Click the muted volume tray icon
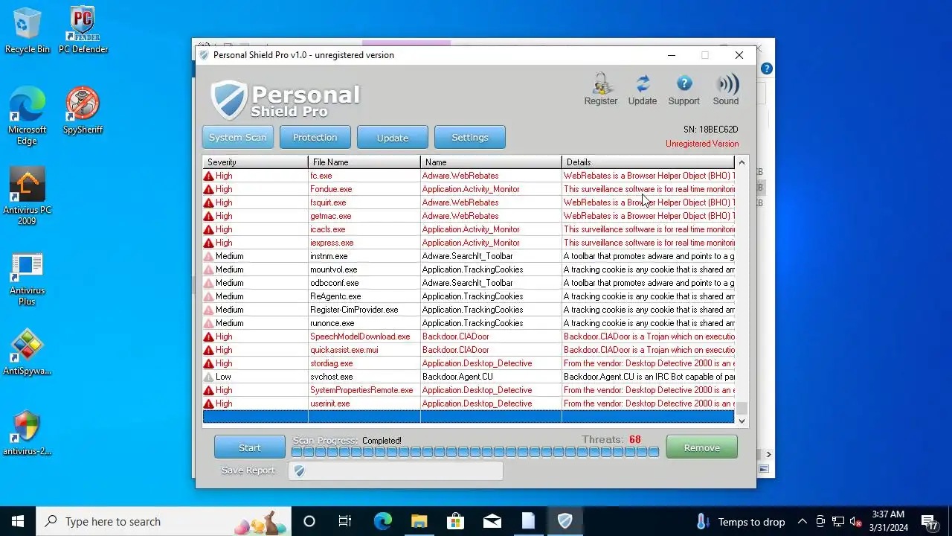952x536 pixels. tap(856, 521)
